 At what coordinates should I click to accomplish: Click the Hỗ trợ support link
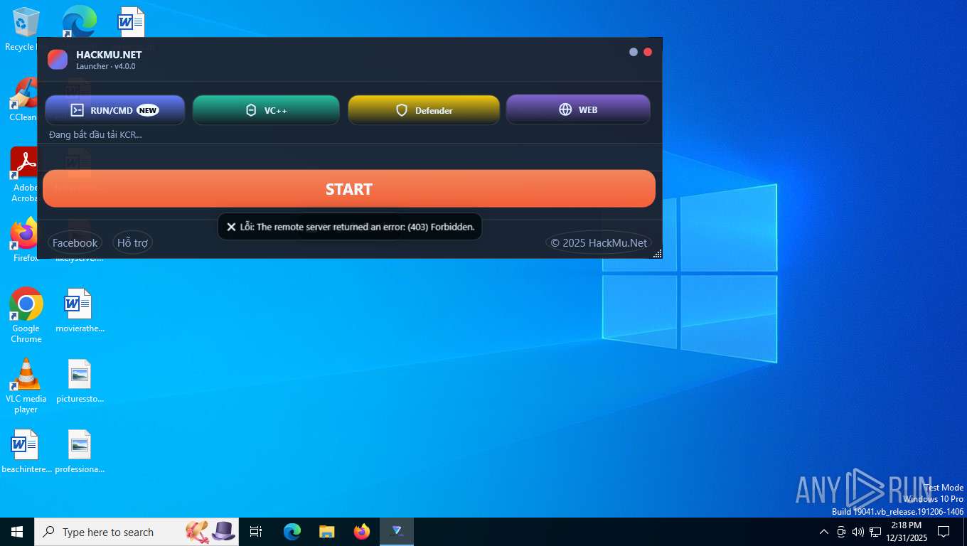pyautogui.click(x=132, y=242)
